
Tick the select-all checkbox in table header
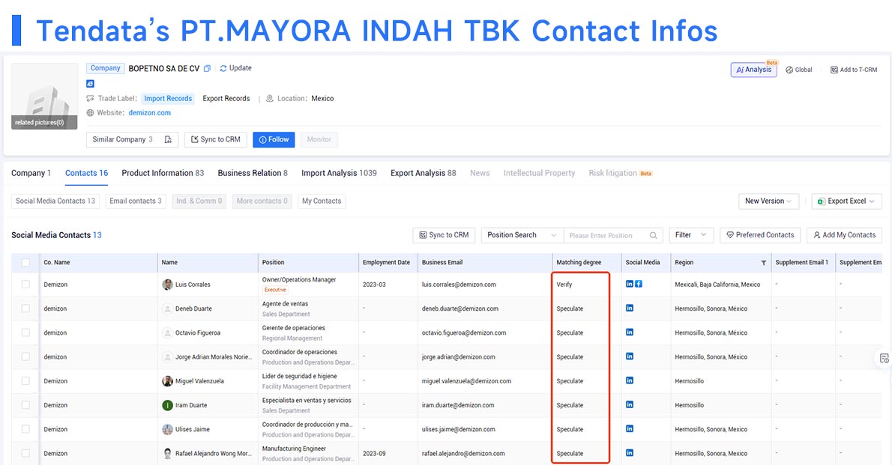[25, 263]
